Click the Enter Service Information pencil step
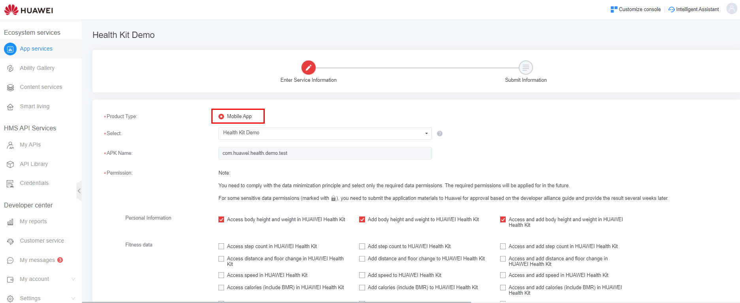 pyautogui.click(x=309, y=68)
